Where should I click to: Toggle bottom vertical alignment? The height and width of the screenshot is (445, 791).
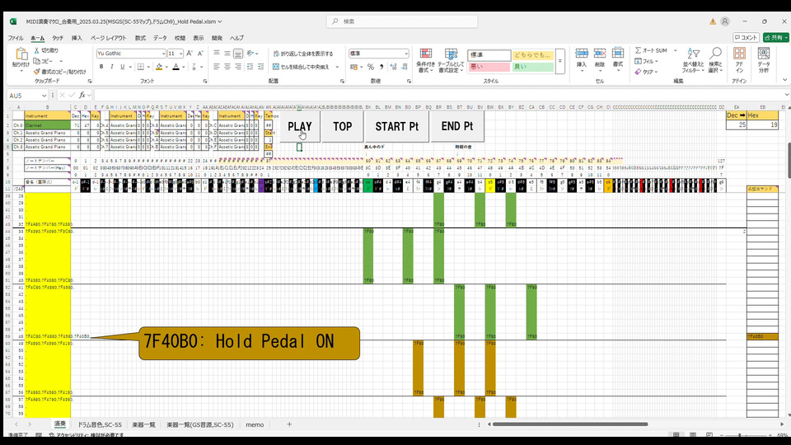(x=238, y=54)
